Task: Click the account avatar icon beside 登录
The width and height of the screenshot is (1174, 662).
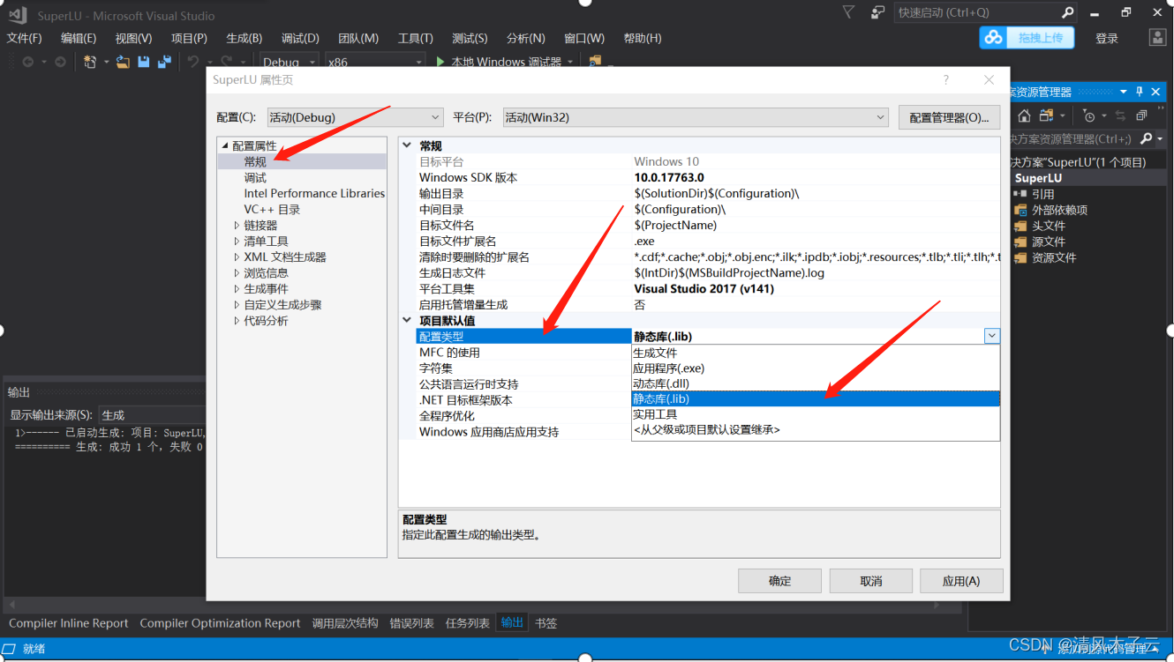Action: click(1157, 37)
